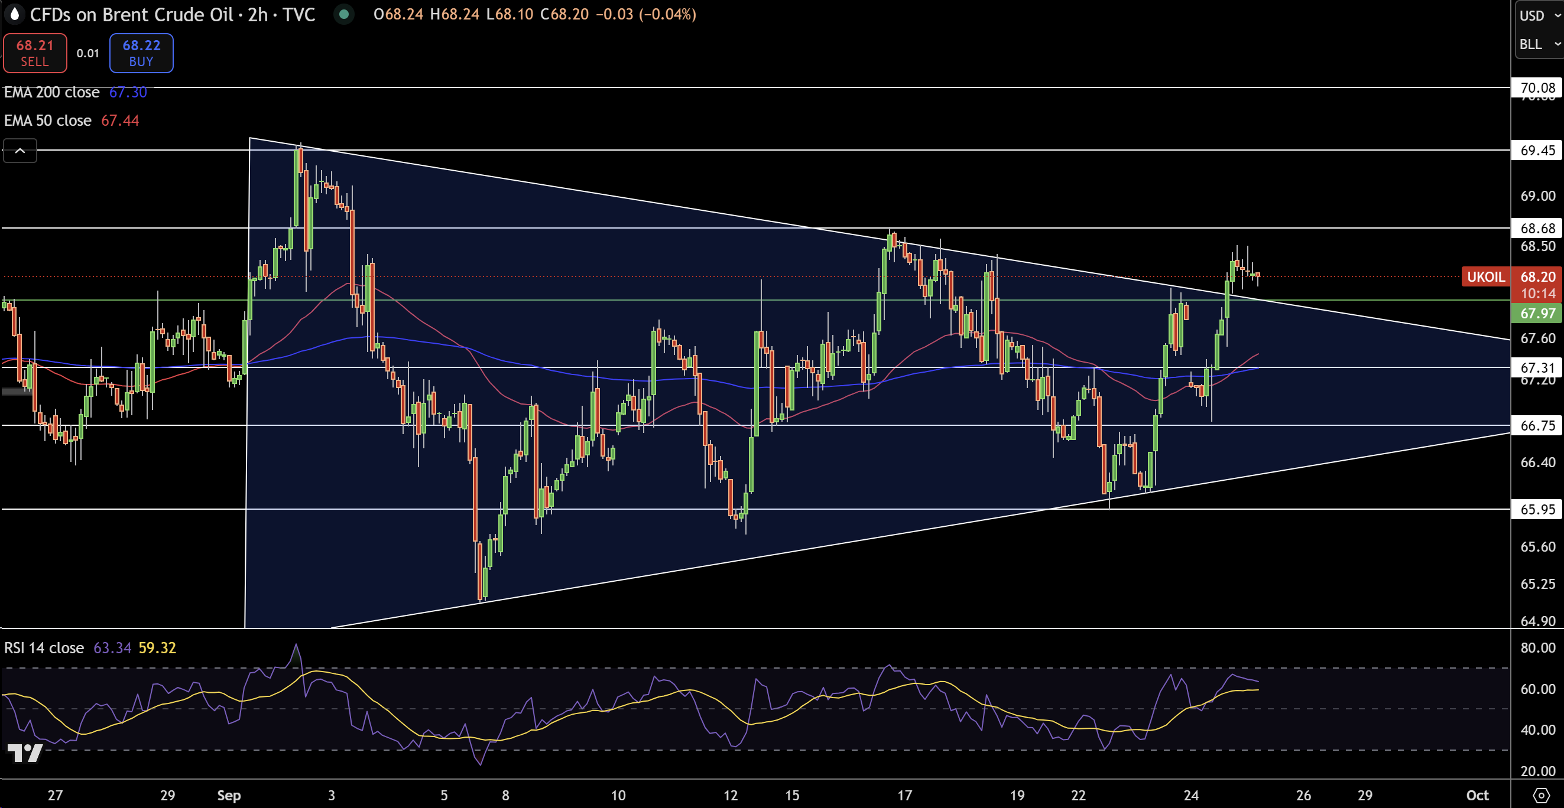Click the 80.00 RSI scale label
Viewport: 1564px width, 808px height.
pyautogui.click(x=1537, y=647)
